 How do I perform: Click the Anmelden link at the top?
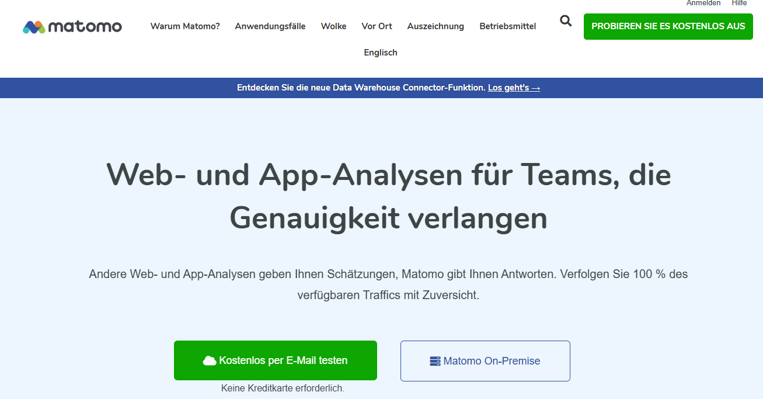tap(703, 3)
